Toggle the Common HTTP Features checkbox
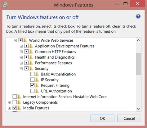Viewport: 147px width, 128px height. [x=26, y=52]
